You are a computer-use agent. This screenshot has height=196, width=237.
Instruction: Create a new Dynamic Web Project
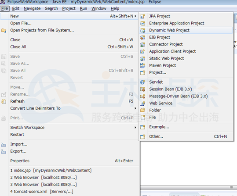point(186,30)
